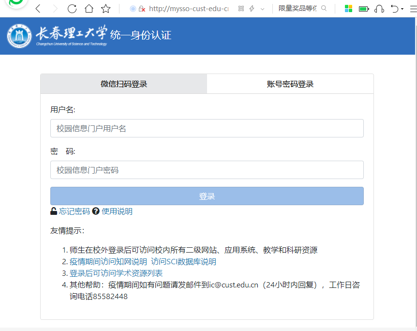Select the 账号密码登录 tab
Screen dimensions: 417x331
point(290,84)
